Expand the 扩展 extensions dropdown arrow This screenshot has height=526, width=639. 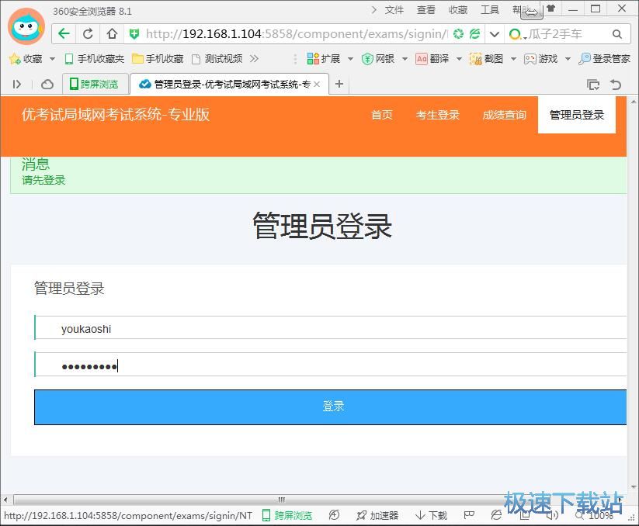[x=350, y=59]
